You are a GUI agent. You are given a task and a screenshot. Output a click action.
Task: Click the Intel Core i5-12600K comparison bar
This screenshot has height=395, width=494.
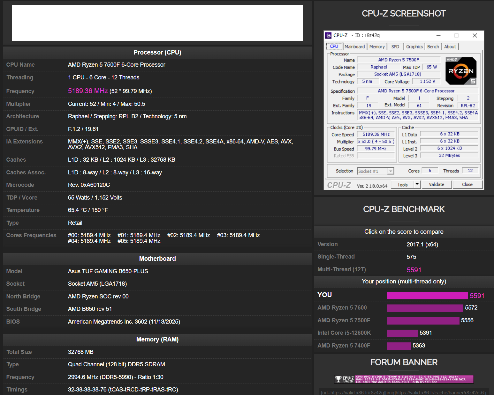pos(402,333)
